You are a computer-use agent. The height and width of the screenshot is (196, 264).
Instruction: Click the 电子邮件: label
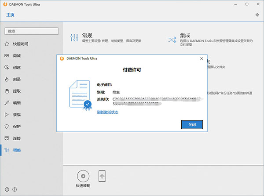click(x=104, y=85)
